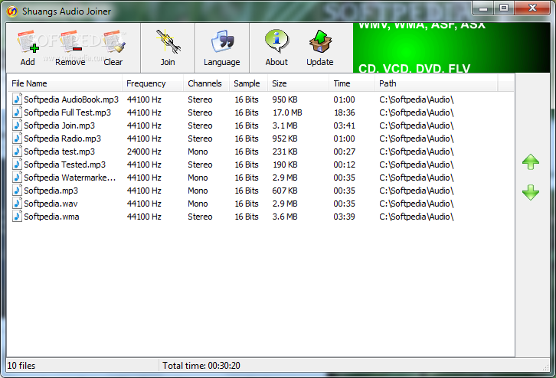Click the Shuangs Audio Joiner title bar app icon
The width and height of the screenshot is (556, 378).
12,11
